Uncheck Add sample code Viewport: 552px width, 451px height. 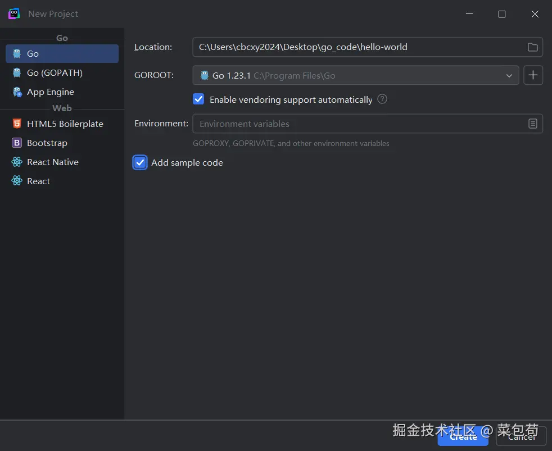[x=140, y=162]
